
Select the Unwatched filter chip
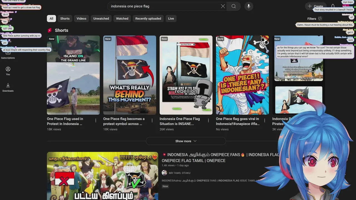[101, 19]
